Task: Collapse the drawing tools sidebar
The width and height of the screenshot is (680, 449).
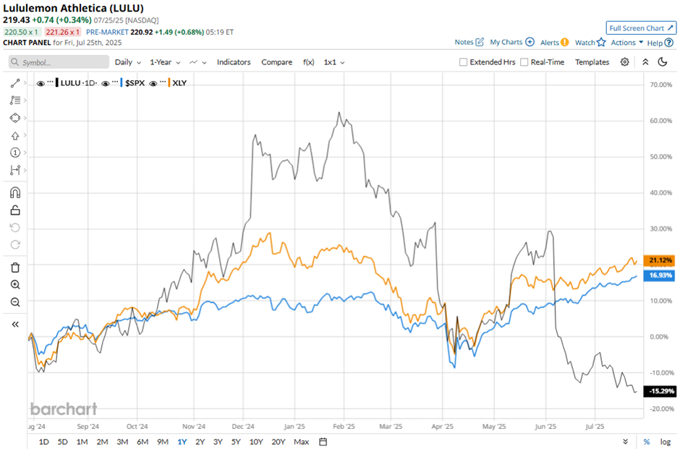Action: pyautogui.click(x=15, y=324)
